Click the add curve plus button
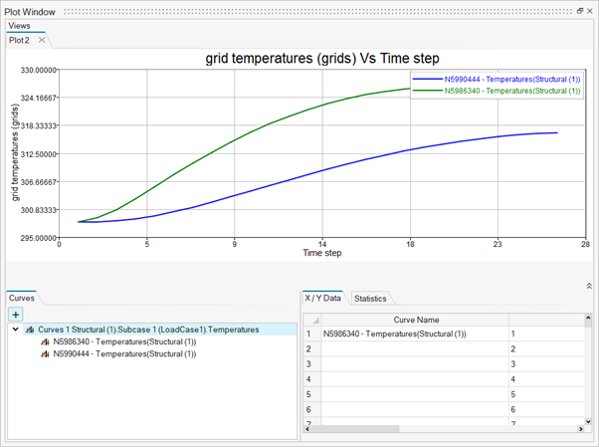 point(16,314)
